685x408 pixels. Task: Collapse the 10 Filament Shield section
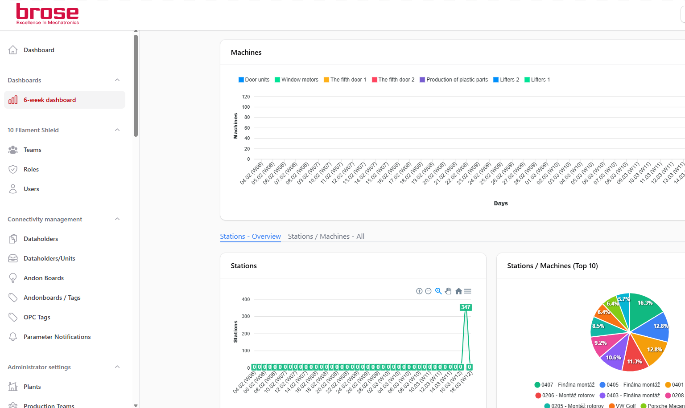117,130
